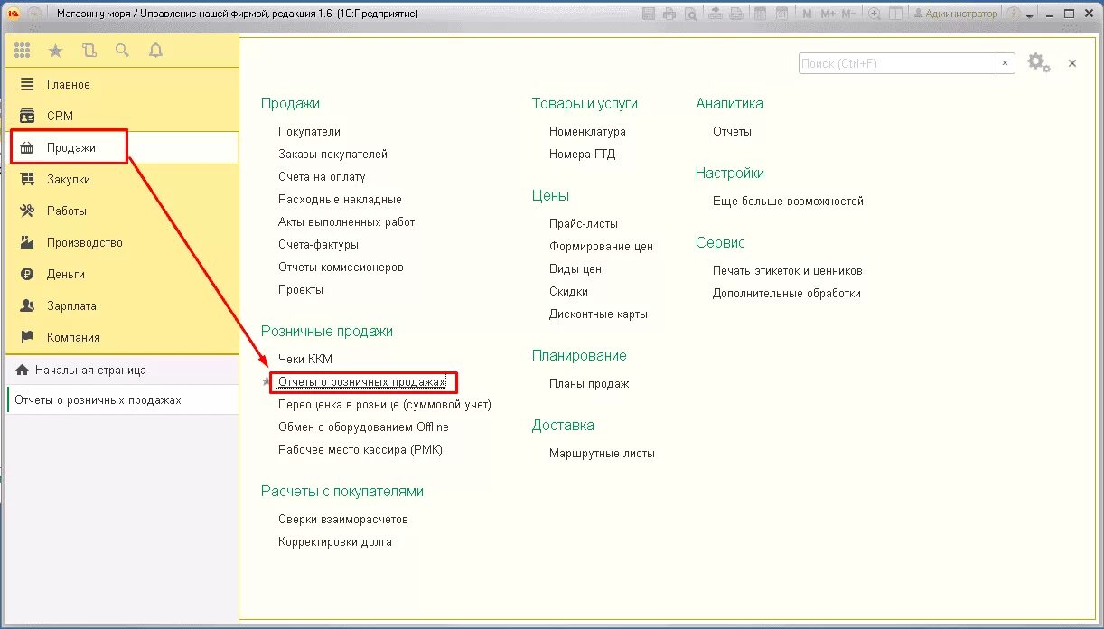Click the M- memory subtract button

tap(849, 14)
